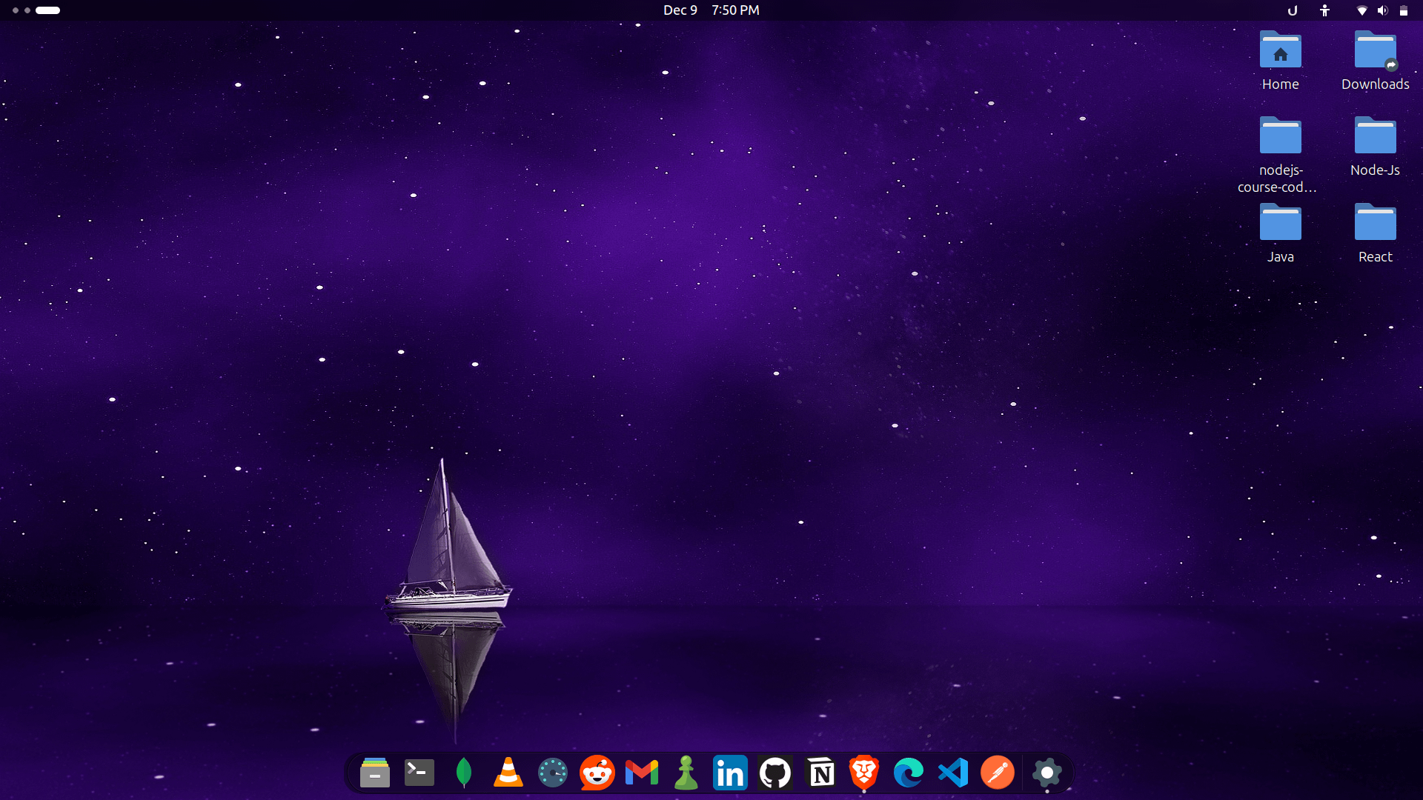
Task: Launch Gmail from the dock
Action: point(642,773)
